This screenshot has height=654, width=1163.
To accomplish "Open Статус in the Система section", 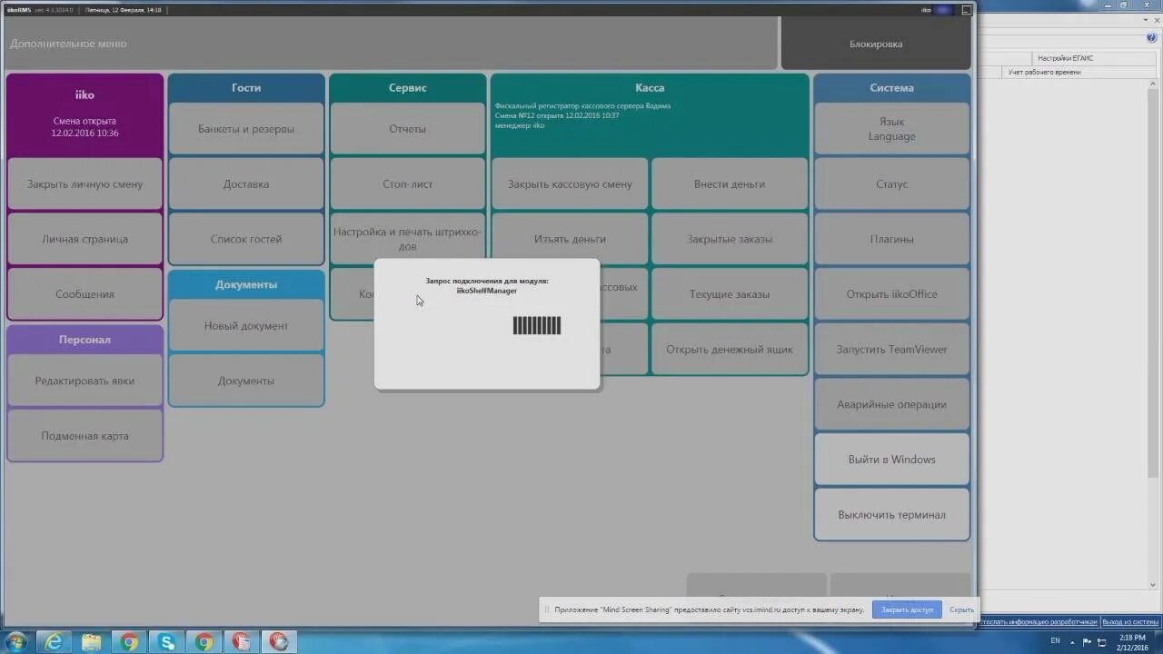I will pyautogui.click(x=891, y=184).
